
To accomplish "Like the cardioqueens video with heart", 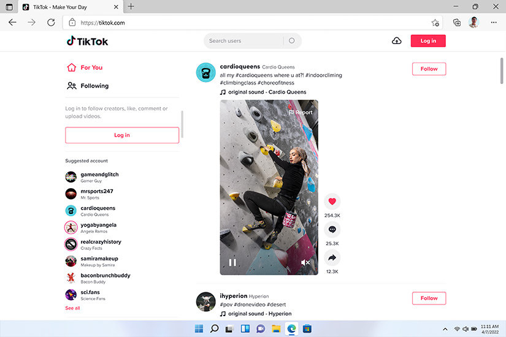I will [332, 202].
